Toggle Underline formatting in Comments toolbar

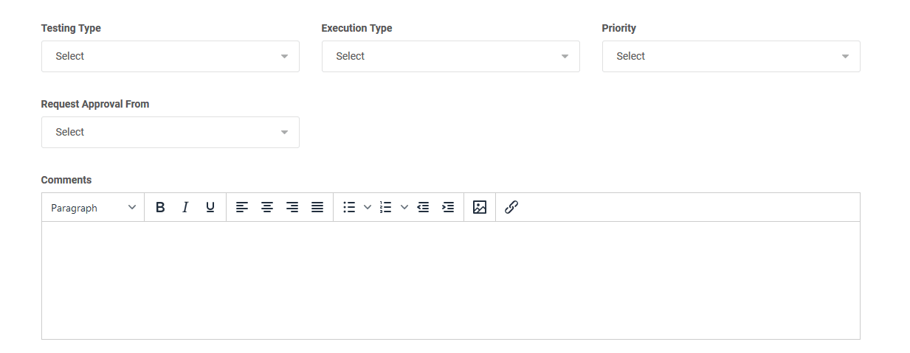[x=210, y=208]
